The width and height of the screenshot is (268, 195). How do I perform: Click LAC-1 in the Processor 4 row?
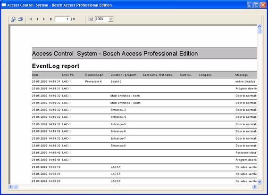(67, 81)
